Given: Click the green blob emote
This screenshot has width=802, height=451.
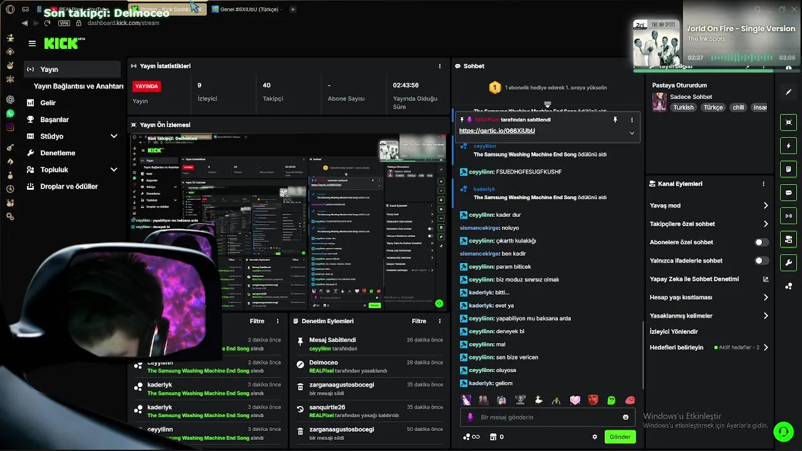Looking at the screenshot, I should coord(612,400).
